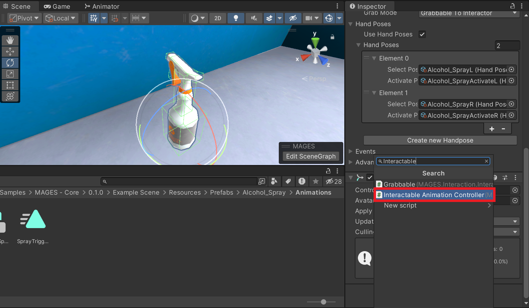Lock the Inspector panel
The width and height of the screenshot is (529, 308).
(513, 6)
